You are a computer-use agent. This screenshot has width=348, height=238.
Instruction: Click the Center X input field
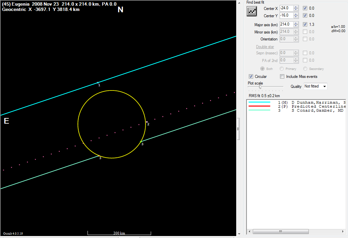[286, 8]
